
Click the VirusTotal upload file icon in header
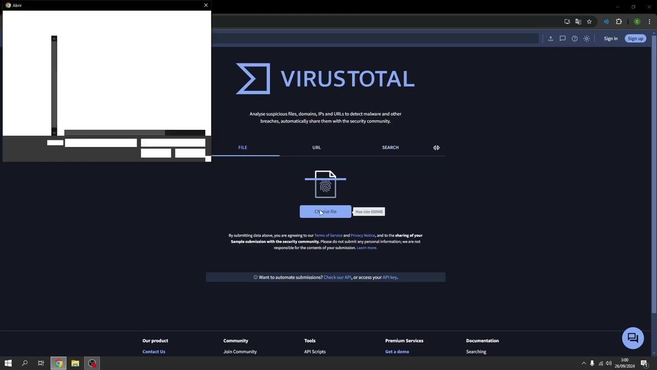click(x=551, y=39)
